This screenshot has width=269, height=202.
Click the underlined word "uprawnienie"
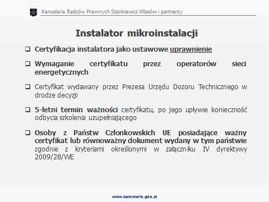191,49
